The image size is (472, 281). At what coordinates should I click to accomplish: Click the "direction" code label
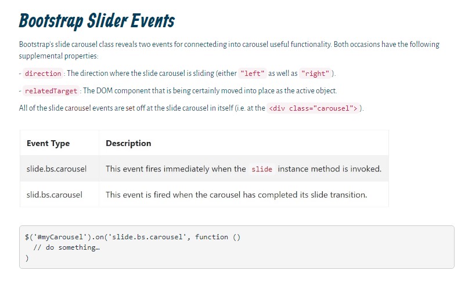[44, 74]
